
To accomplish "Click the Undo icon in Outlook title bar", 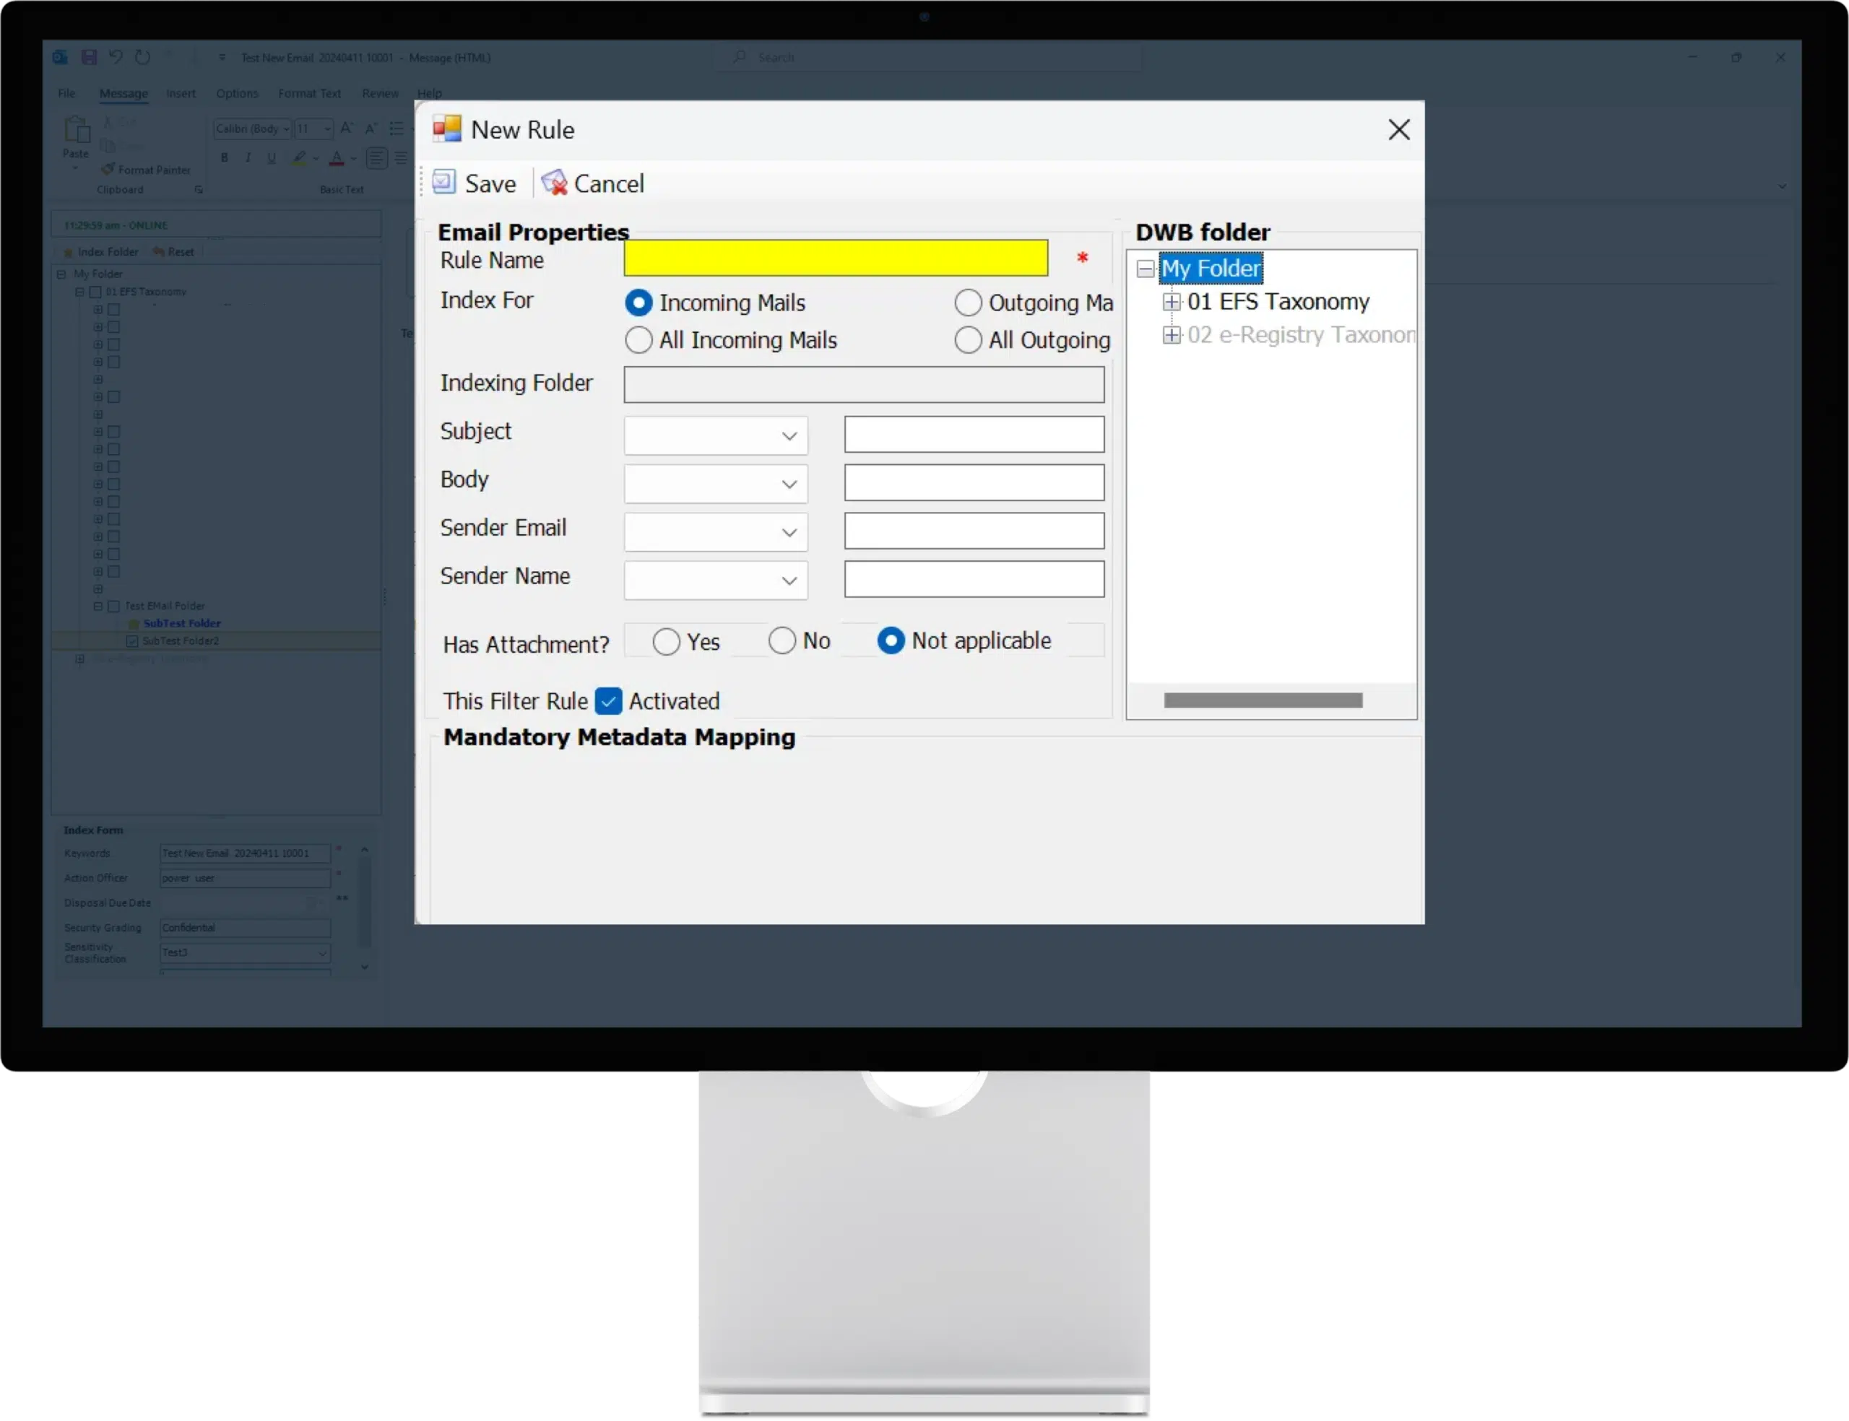I will [x=116, y=56].
